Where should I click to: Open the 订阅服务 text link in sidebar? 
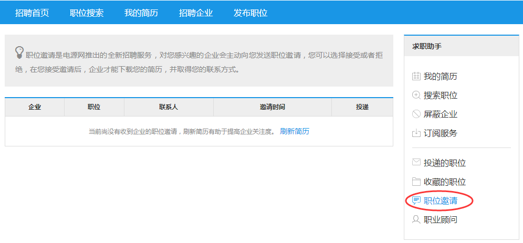tap(441, 133)
